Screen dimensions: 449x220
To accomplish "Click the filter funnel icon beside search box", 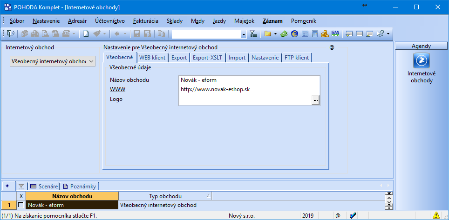I will pyautogui.click(x=253, y=34).
